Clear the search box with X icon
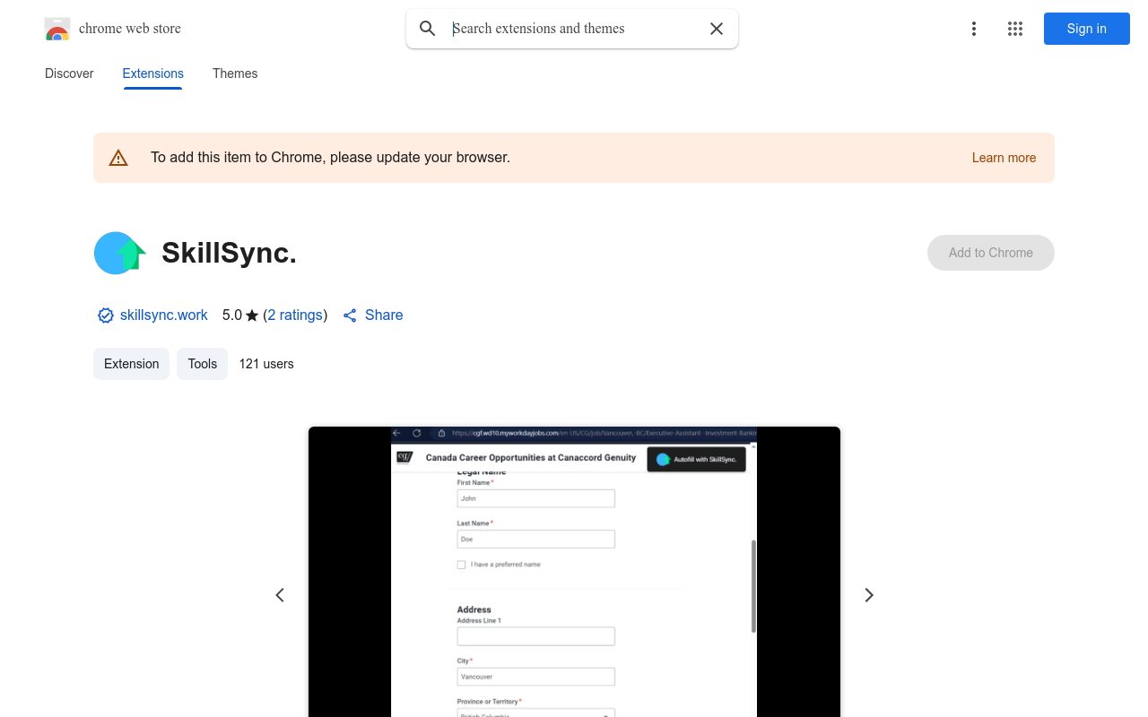 [717, 29]
